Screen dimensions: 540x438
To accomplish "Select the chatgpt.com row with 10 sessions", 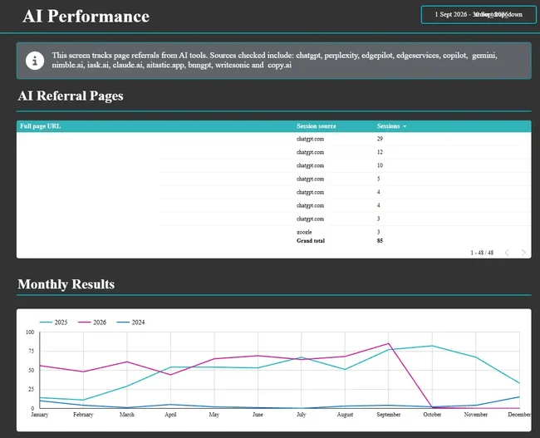I will pos(274,165).
